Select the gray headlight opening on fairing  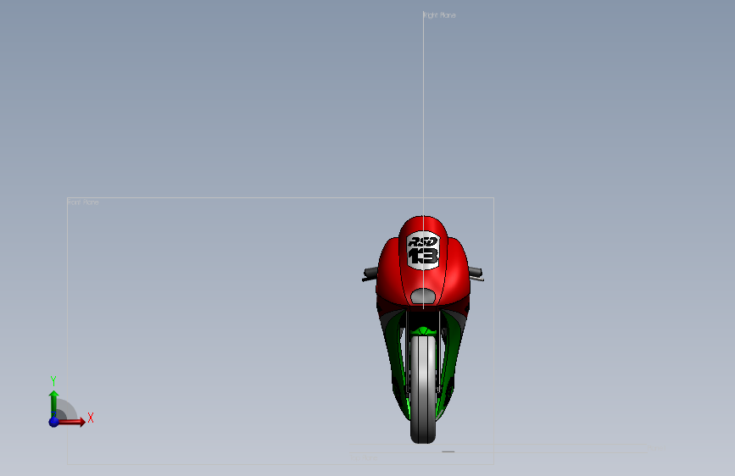coord(423,296)
